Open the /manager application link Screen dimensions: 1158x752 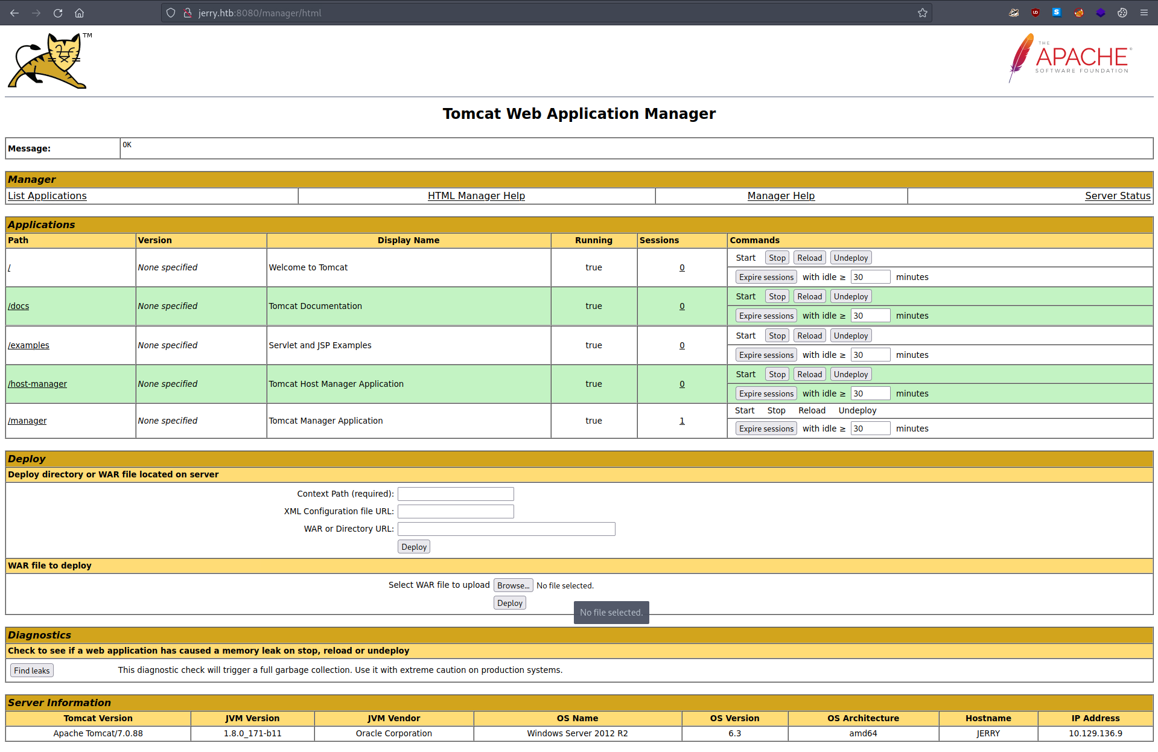point(27,421)
